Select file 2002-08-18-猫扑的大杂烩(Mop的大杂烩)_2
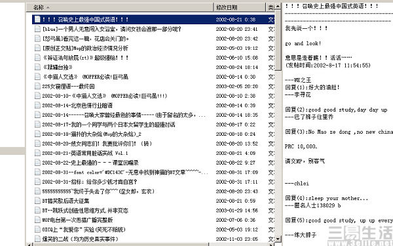This screenshot has height=246, width=393. point(92,134)
